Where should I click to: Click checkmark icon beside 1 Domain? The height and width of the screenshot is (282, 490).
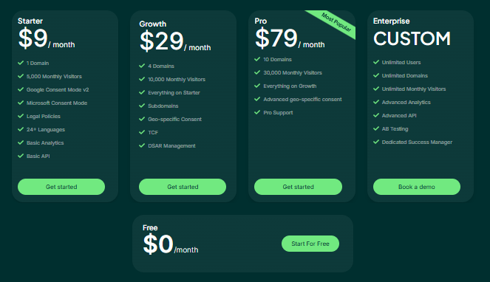21,63
